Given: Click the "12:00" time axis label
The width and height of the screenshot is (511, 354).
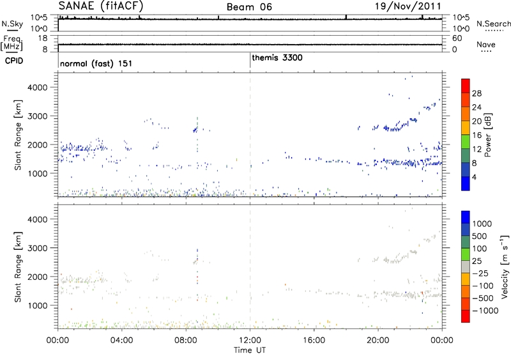Looking at the screenshot, I should pos(250,340).
